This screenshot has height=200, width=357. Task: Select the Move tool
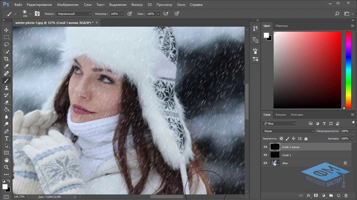(x=6, y=30)
